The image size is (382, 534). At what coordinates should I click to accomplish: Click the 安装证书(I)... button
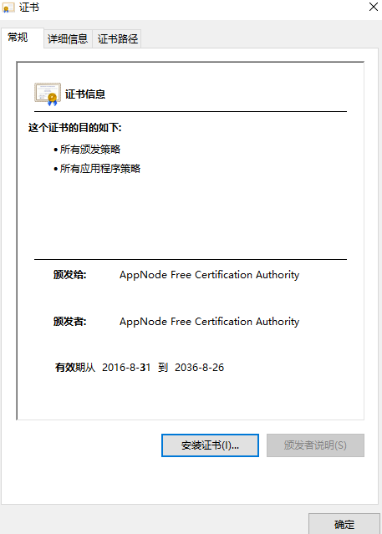coord(210,445)
